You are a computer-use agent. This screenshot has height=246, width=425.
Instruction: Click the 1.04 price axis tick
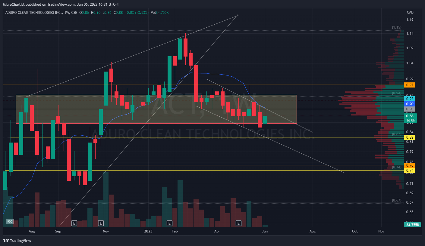[x=409, y=63]
